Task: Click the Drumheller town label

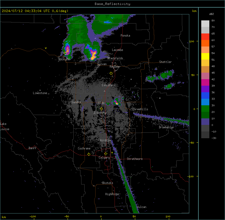Action: pos(167,127)
